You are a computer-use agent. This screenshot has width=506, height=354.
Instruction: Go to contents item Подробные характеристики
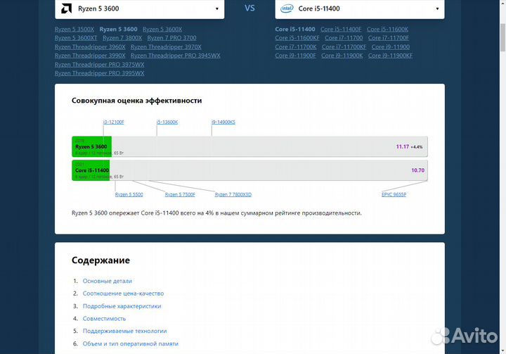coord(122,306)
